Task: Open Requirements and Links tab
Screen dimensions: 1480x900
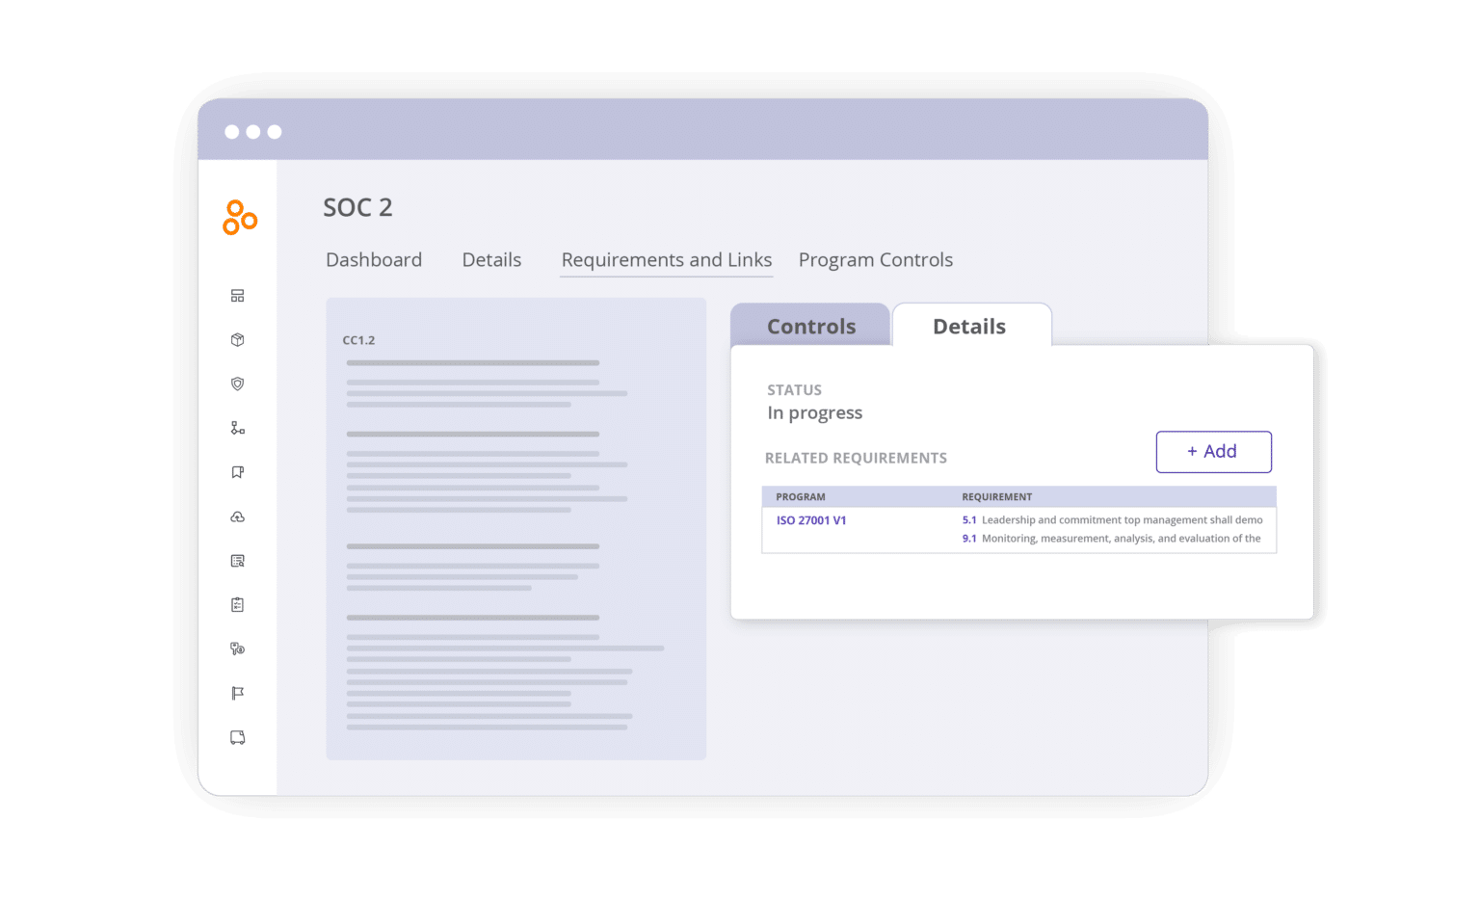Action: coord(666,260)
